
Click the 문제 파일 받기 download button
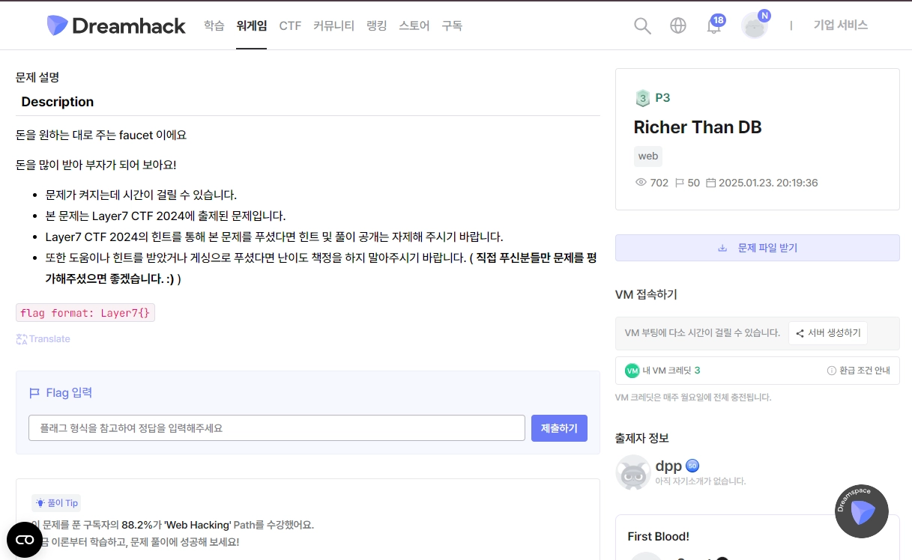click(757, 248)
